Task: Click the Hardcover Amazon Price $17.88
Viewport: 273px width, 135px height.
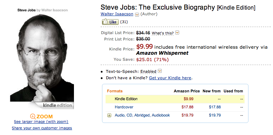Action: (x=187, y=107)
